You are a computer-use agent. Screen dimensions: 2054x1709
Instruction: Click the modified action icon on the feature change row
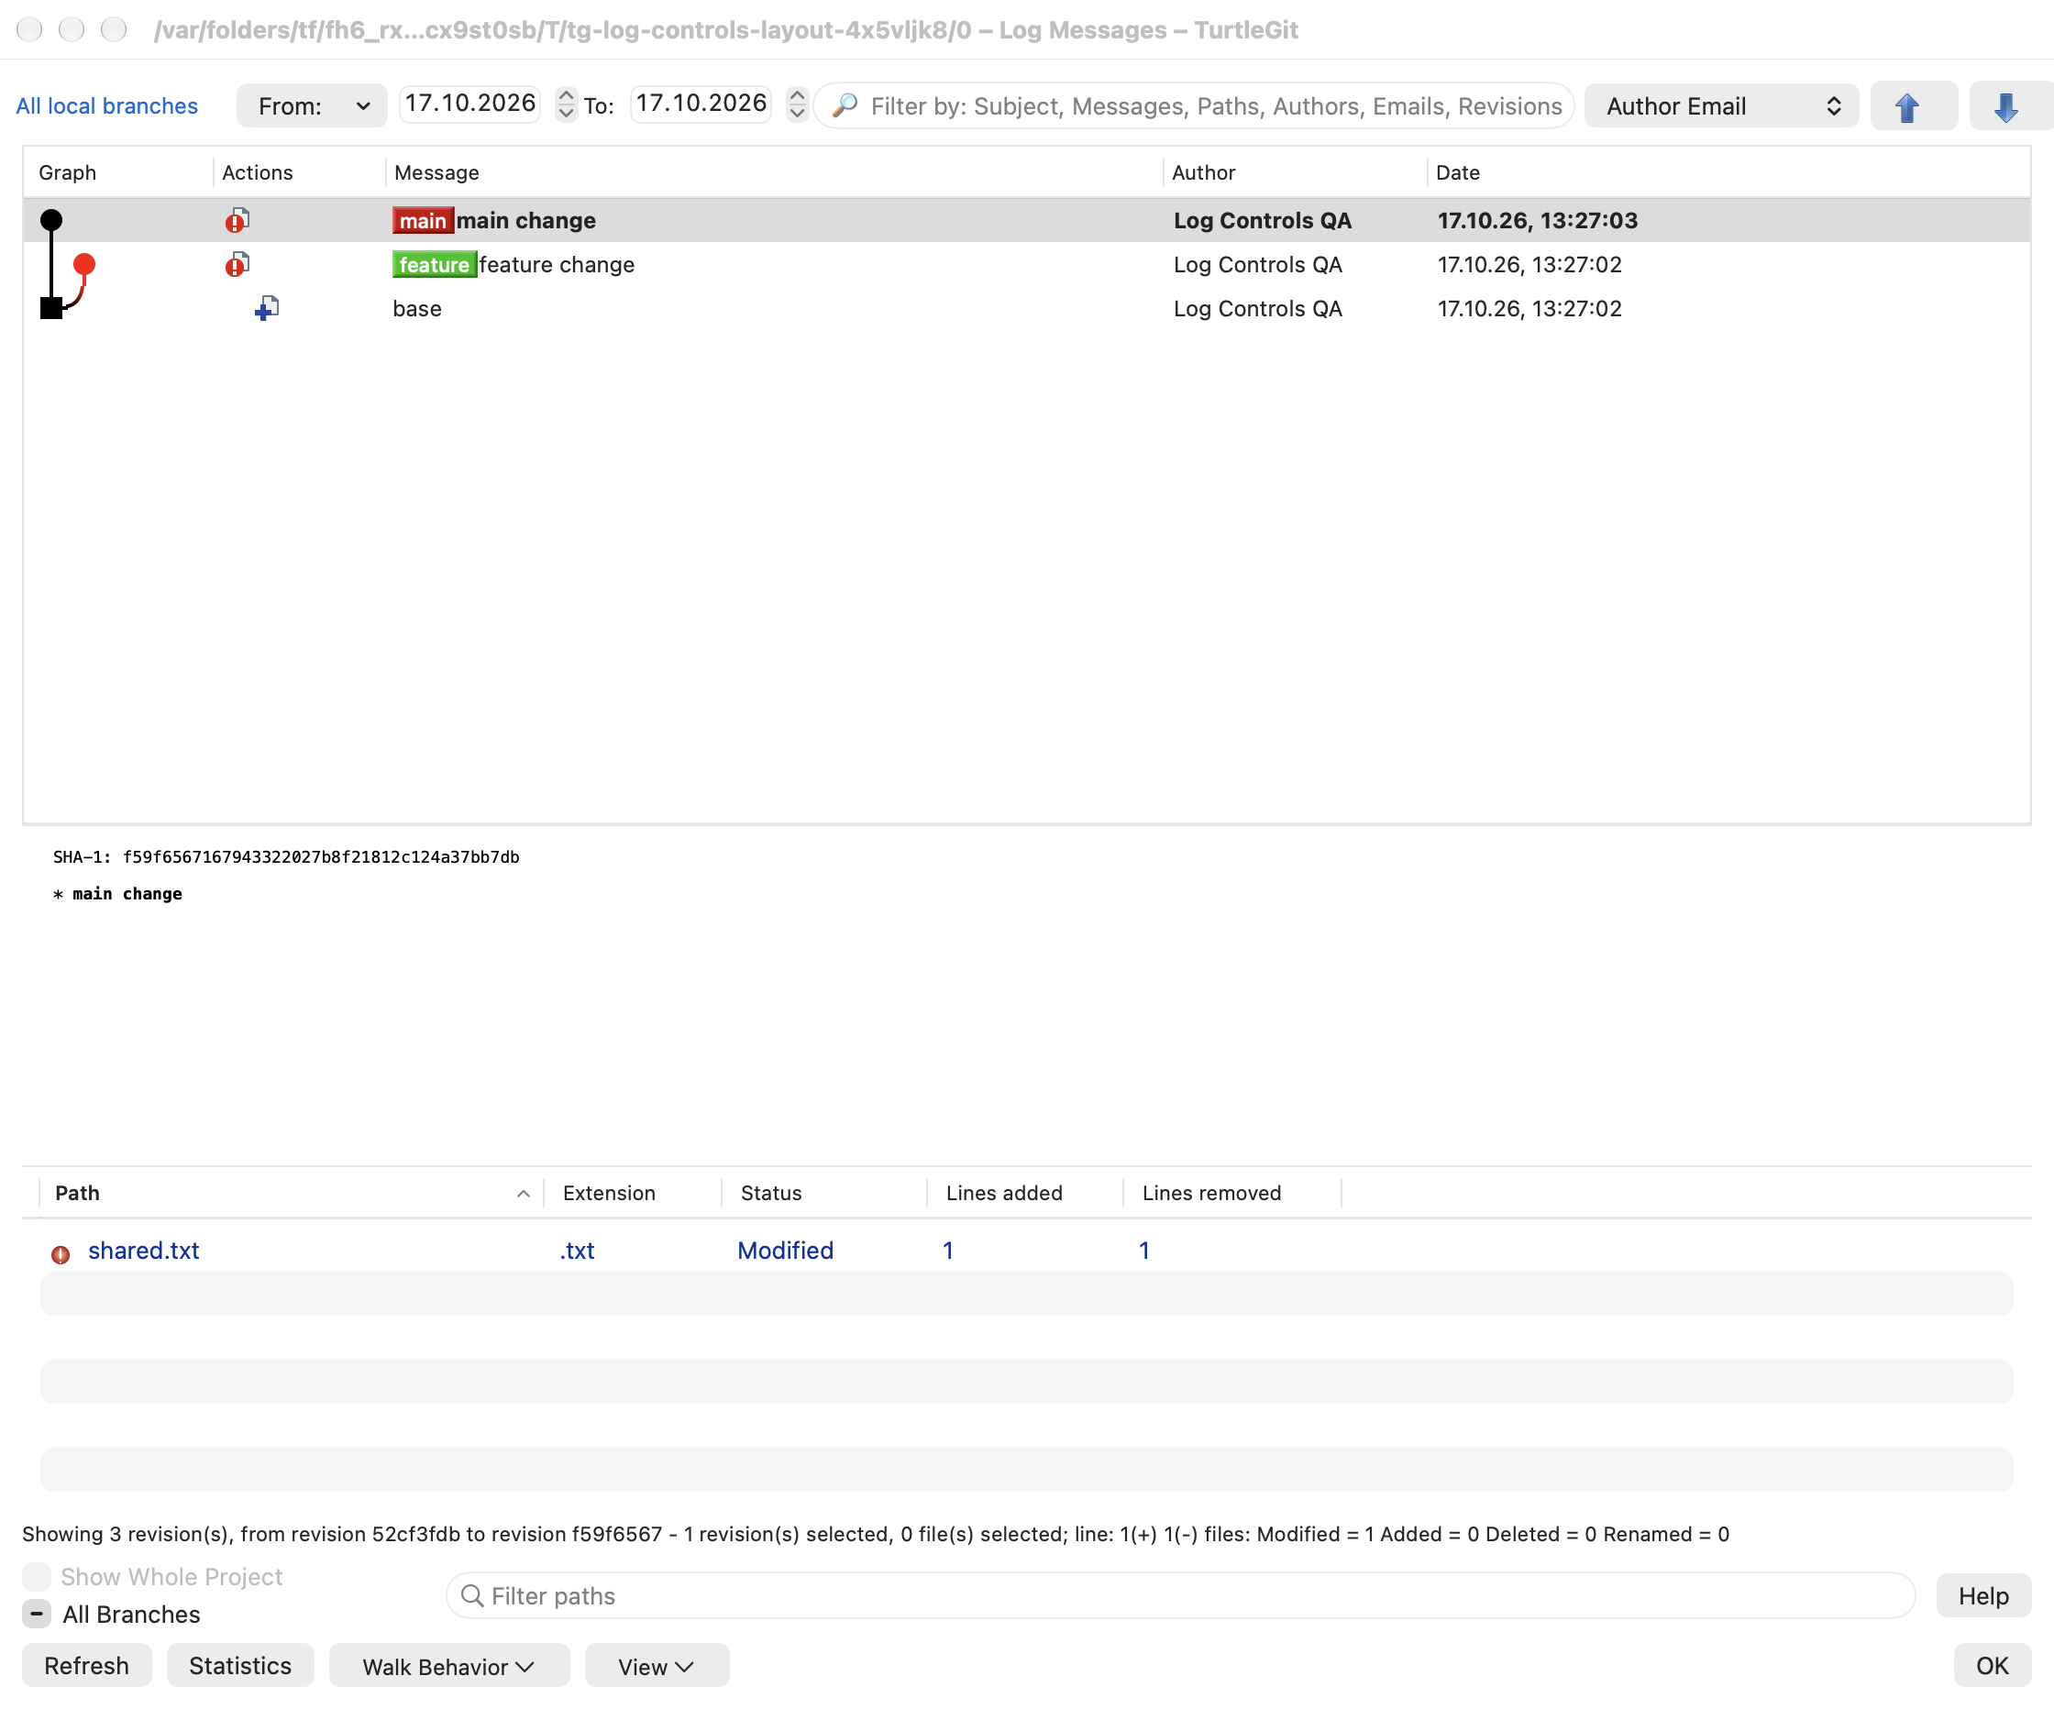(x=237, y=265)
